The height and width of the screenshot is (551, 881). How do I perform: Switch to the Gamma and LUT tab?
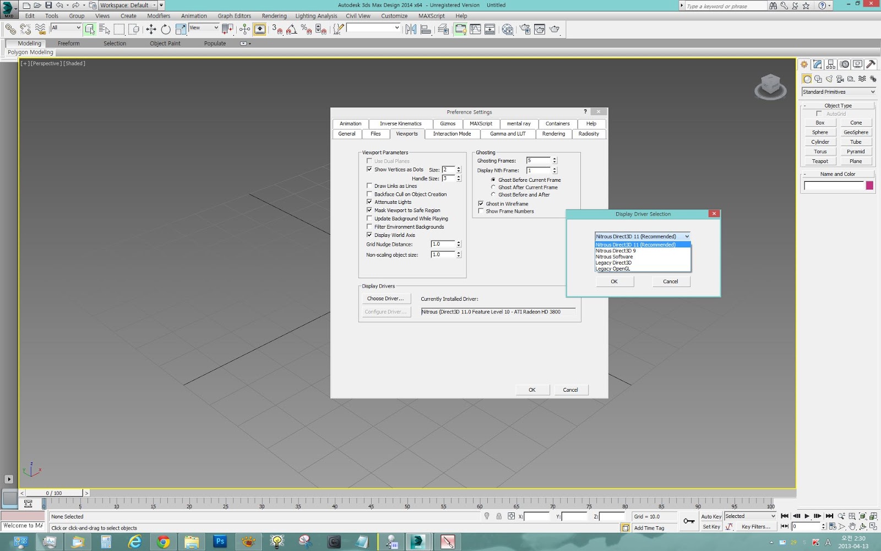[x=508, y=134]
